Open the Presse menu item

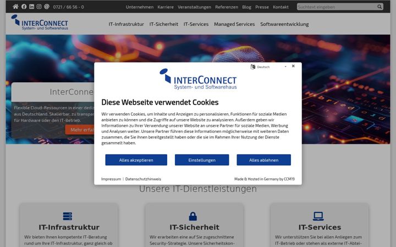tap(262, 7)
